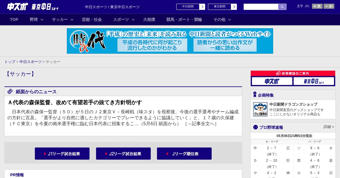Screen dimensions: 340x178
Task: Click the 東京中日スポーツ header logo
Action: pos(45,7)
